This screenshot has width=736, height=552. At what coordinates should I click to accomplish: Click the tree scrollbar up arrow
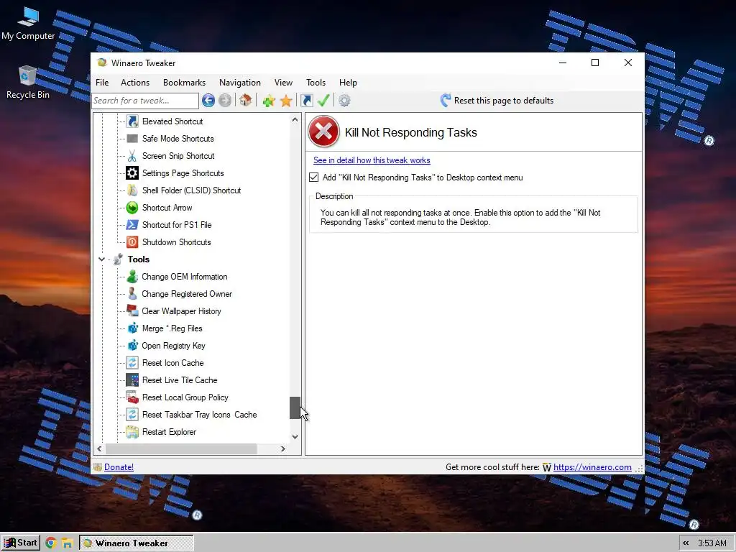point(295,119)
